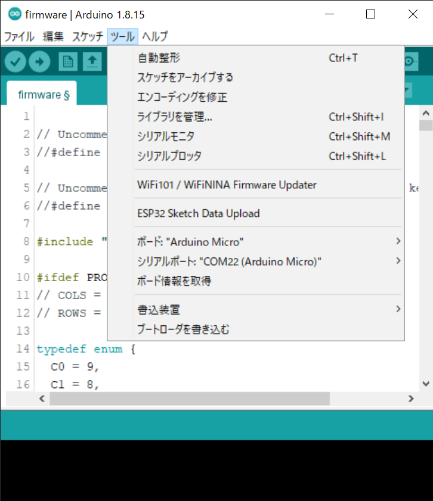Click the Upload arrow toolbar icon

(39, 61)
